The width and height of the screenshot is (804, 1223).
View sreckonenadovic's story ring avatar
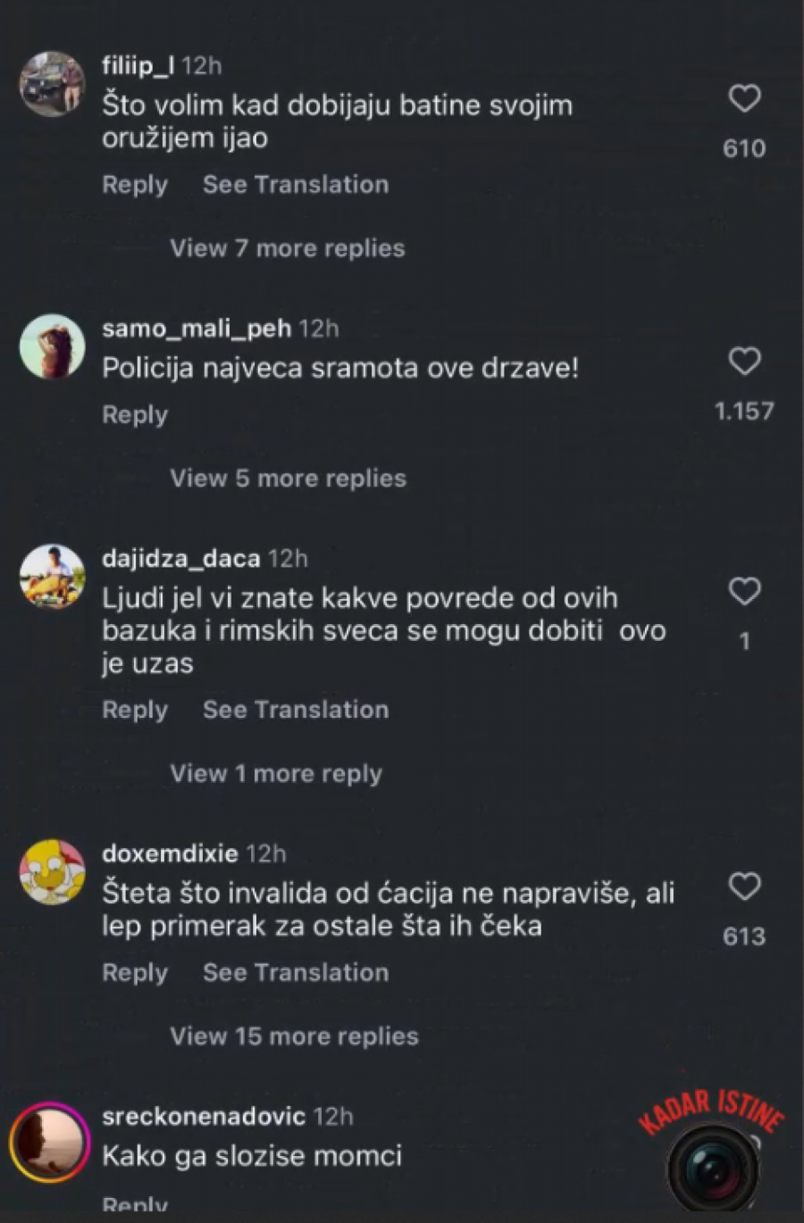click(x=50, y=1144)
